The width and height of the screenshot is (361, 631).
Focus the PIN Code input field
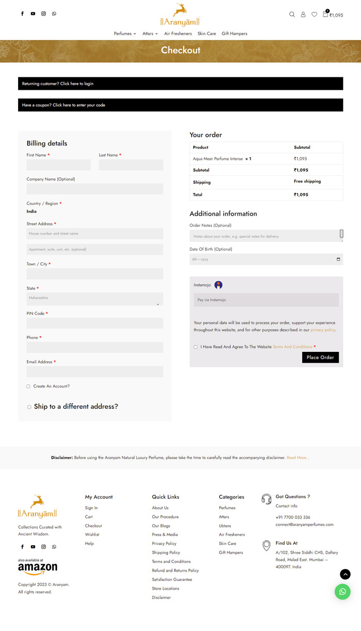point(95,323)
